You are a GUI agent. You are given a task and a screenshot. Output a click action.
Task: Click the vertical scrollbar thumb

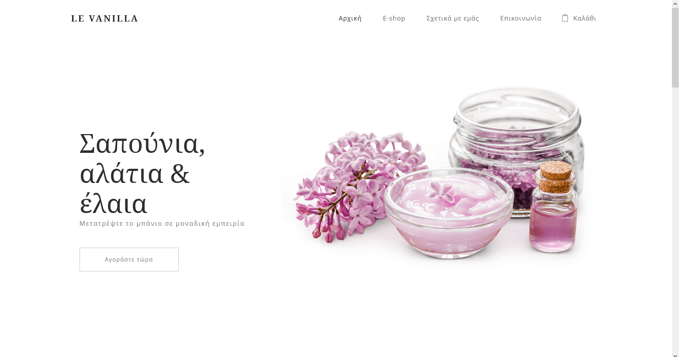675,47
